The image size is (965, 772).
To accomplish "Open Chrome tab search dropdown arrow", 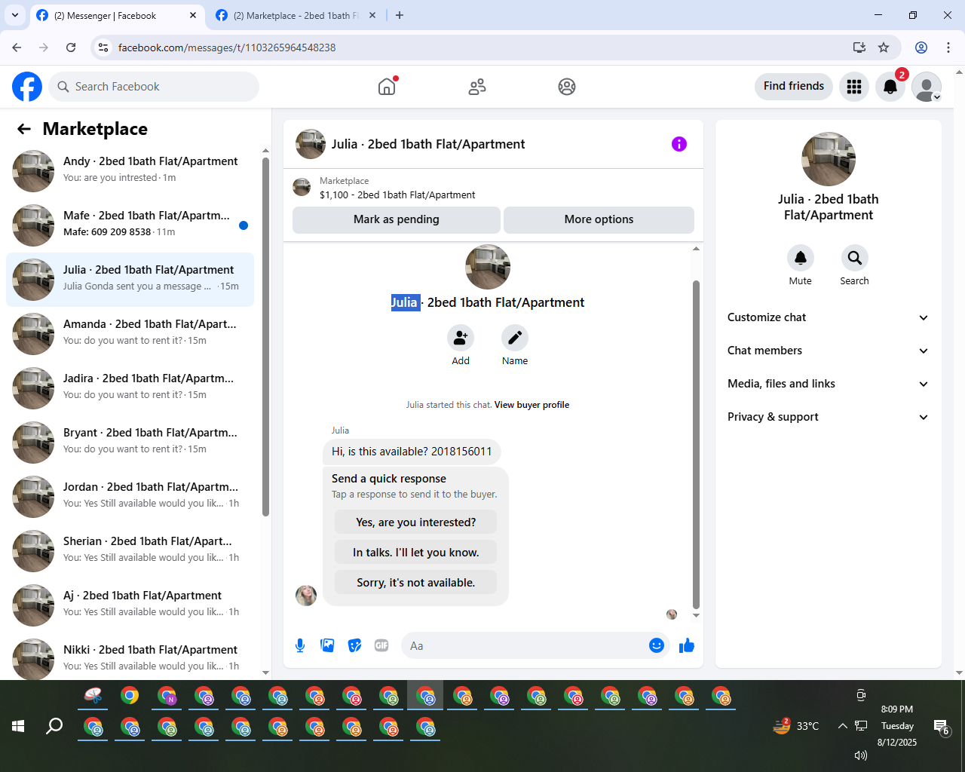I will point(14,15).
